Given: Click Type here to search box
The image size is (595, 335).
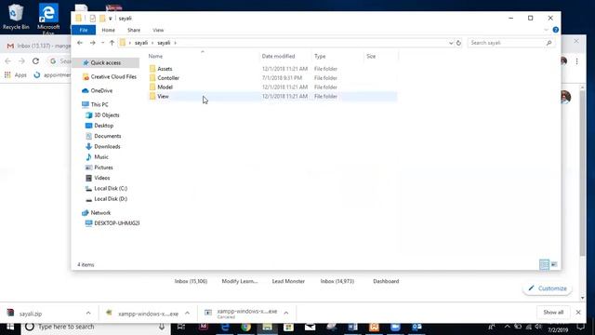Looking at the screenshot, I should (x=95, y=327).
